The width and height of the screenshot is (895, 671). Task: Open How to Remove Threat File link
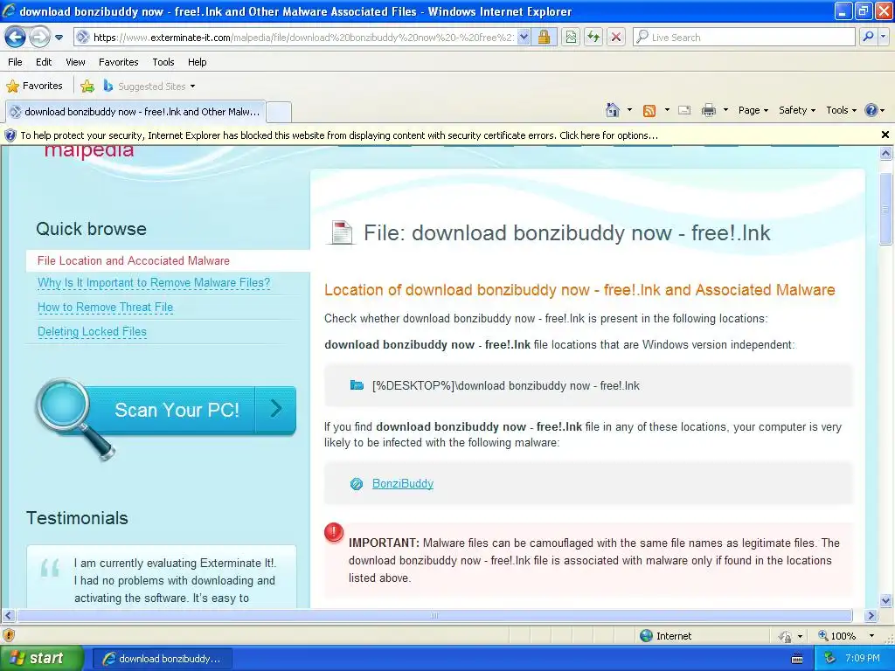pyautogui.click(x=105, y=308)
